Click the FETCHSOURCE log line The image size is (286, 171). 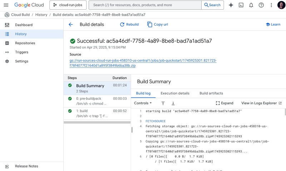[x=156, y=121]
